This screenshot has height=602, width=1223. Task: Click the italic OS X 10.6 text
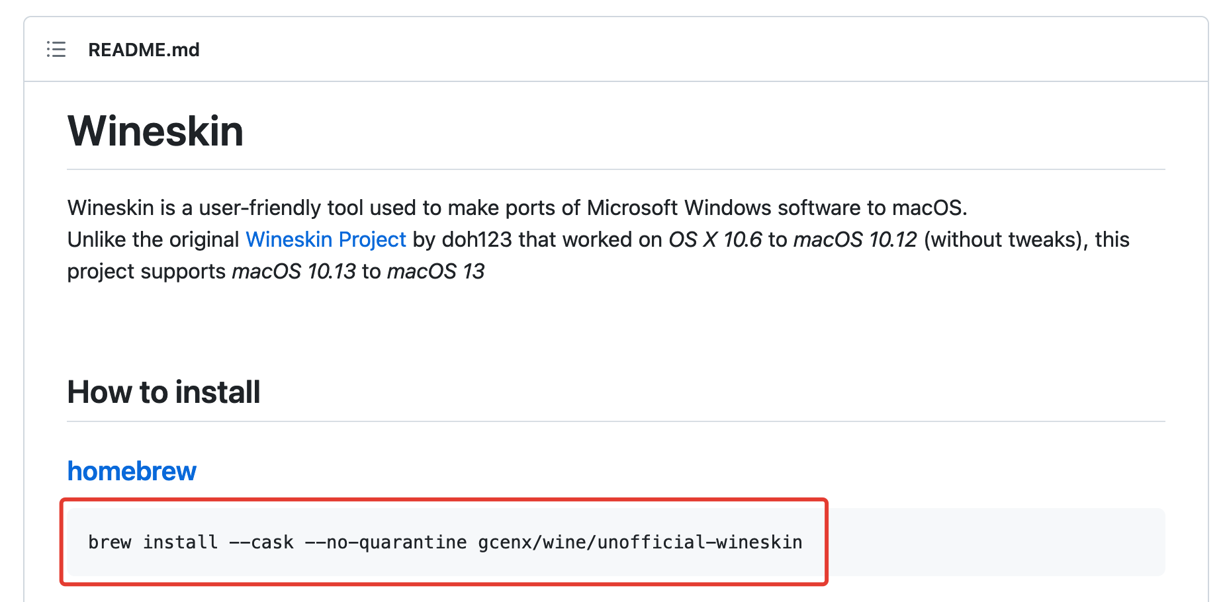tap(715, 239)
